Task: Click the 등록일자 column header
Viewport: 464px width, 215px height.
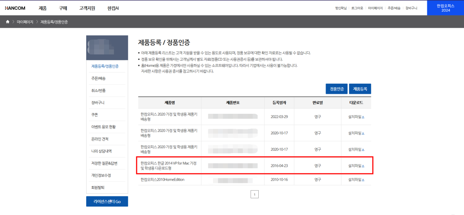Action: (x=280, y=103)
